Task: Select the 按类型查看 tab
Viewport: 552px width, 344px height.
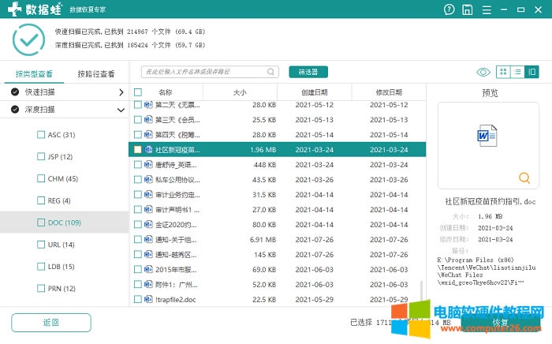Action: (34, 74)
